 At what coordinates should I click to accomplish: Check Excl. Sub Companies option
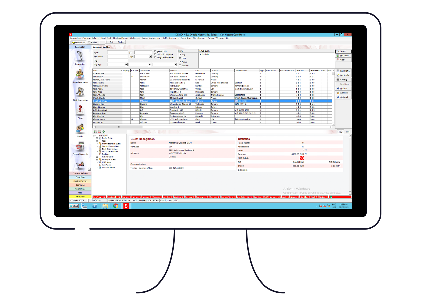pyautogui.click(x=155, y=54)
